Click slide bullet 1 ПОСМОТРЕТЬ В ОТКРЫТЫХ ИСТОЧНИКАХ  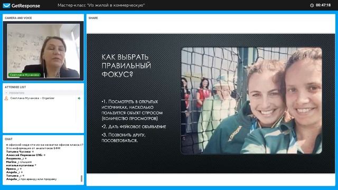click(x=132, y=110)
